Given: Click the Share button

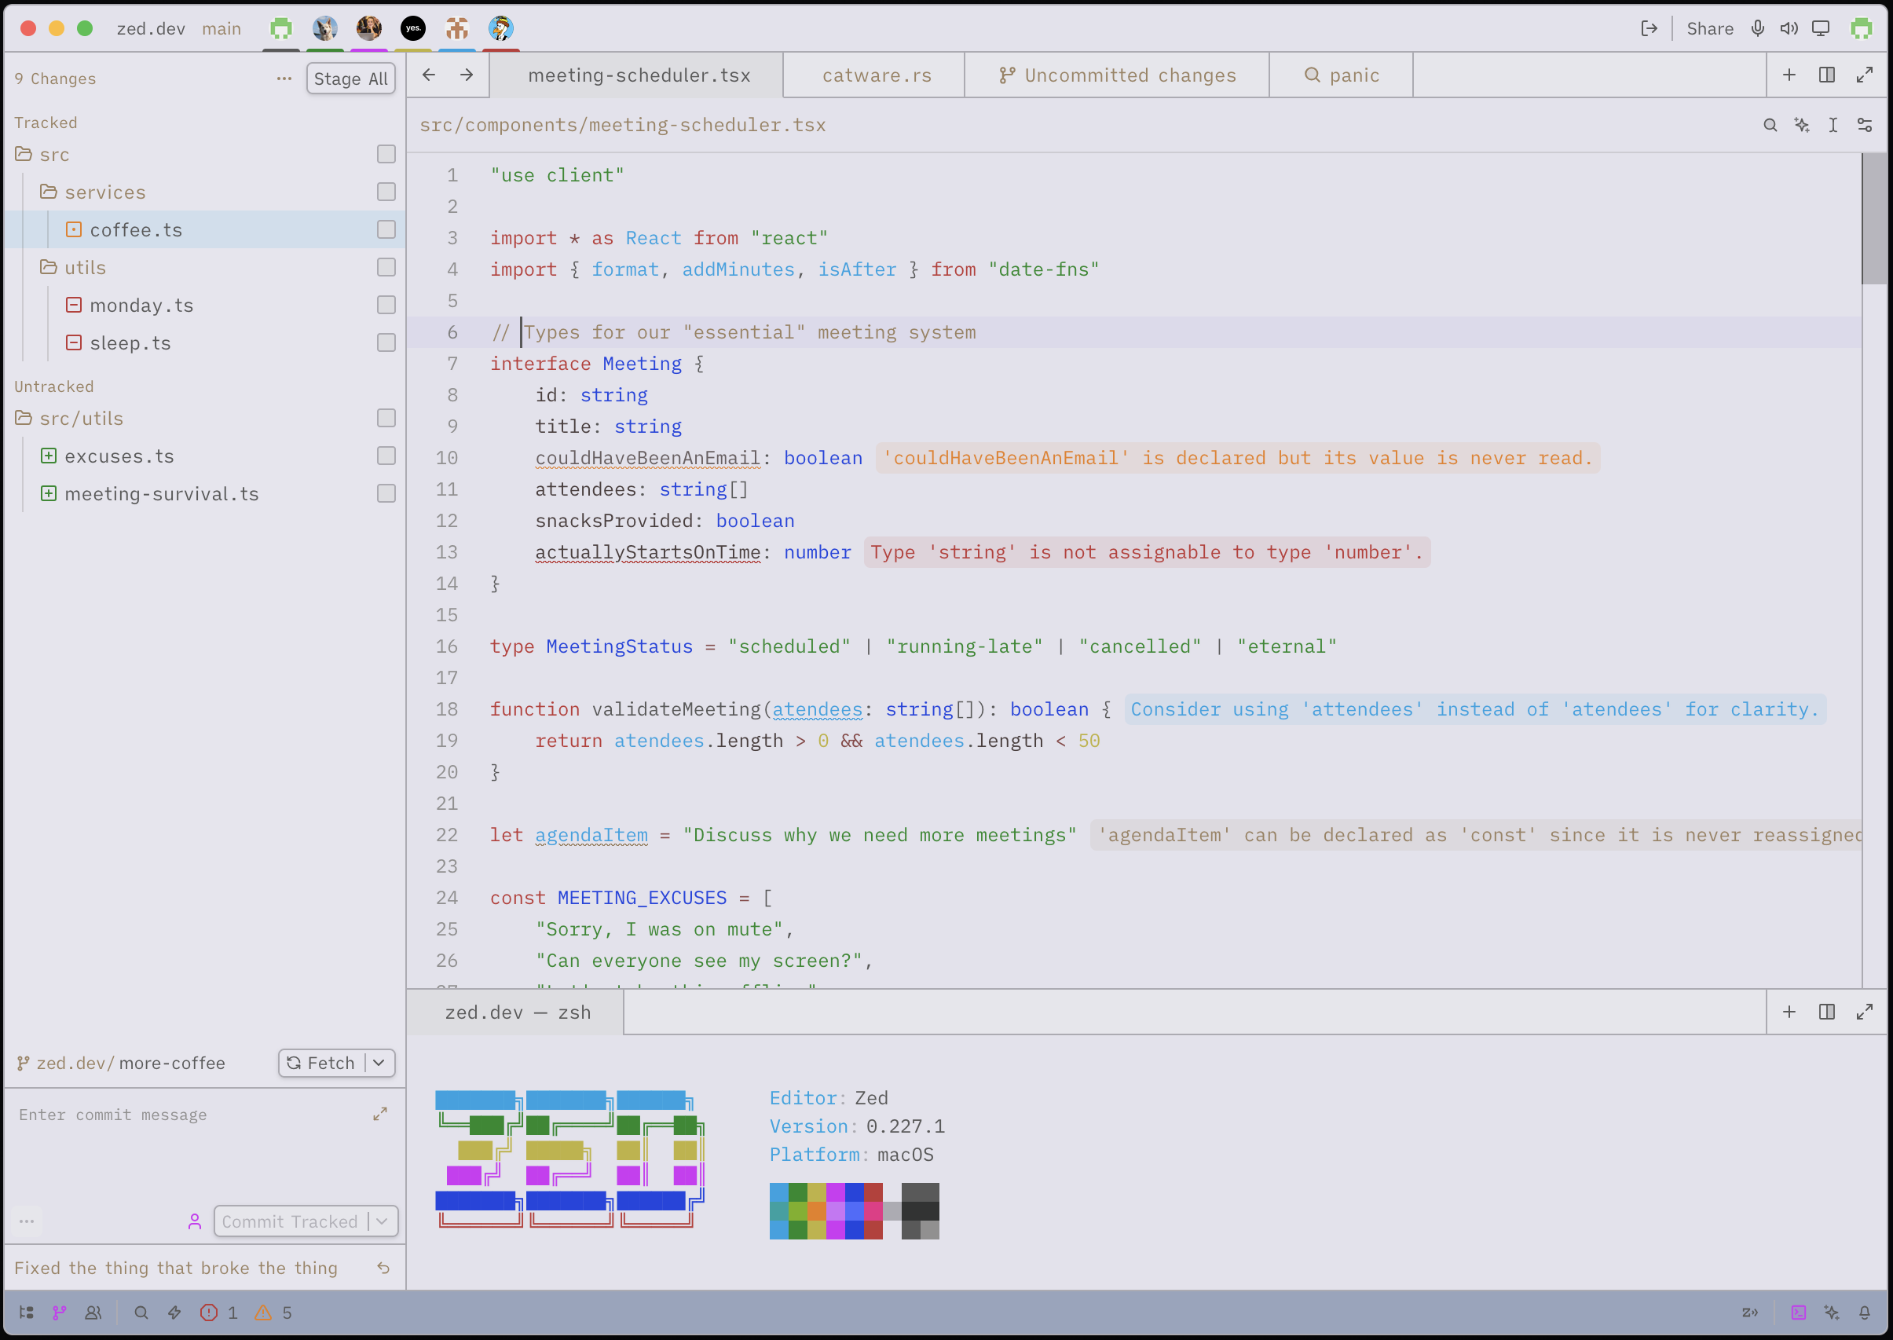Looking at the screenshot, I should point(1710,29).
